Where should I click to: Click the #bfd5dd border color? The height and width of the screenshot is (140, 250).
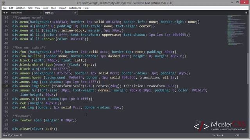click(x=129, y=78)
